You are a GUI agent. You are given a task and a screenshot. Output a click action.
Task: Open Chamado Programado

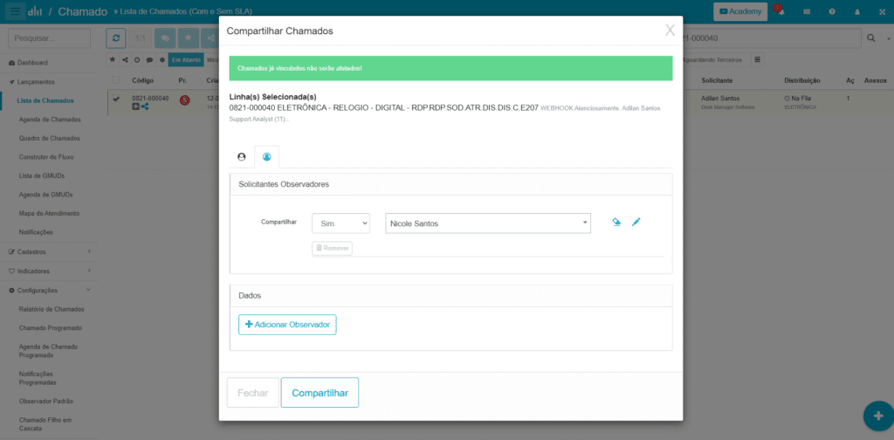click(x=50, y=327)
